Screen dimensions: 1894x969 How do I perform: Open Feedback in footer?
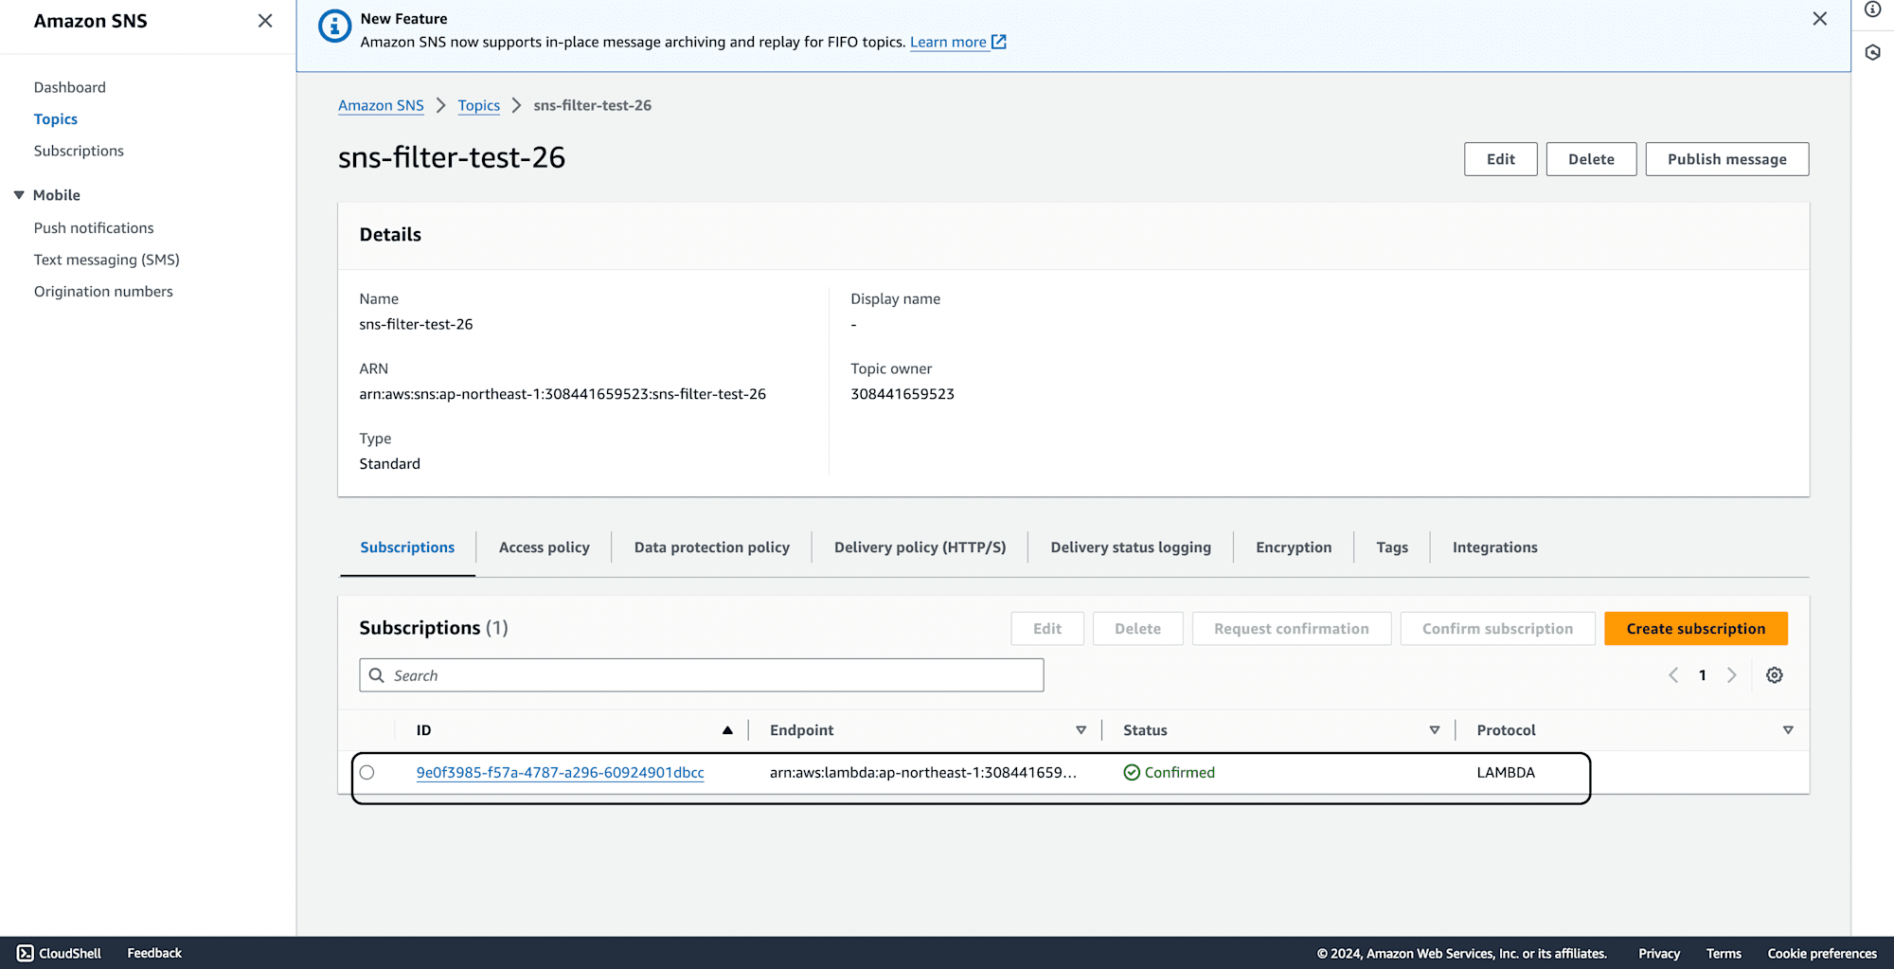pos(154,953)
